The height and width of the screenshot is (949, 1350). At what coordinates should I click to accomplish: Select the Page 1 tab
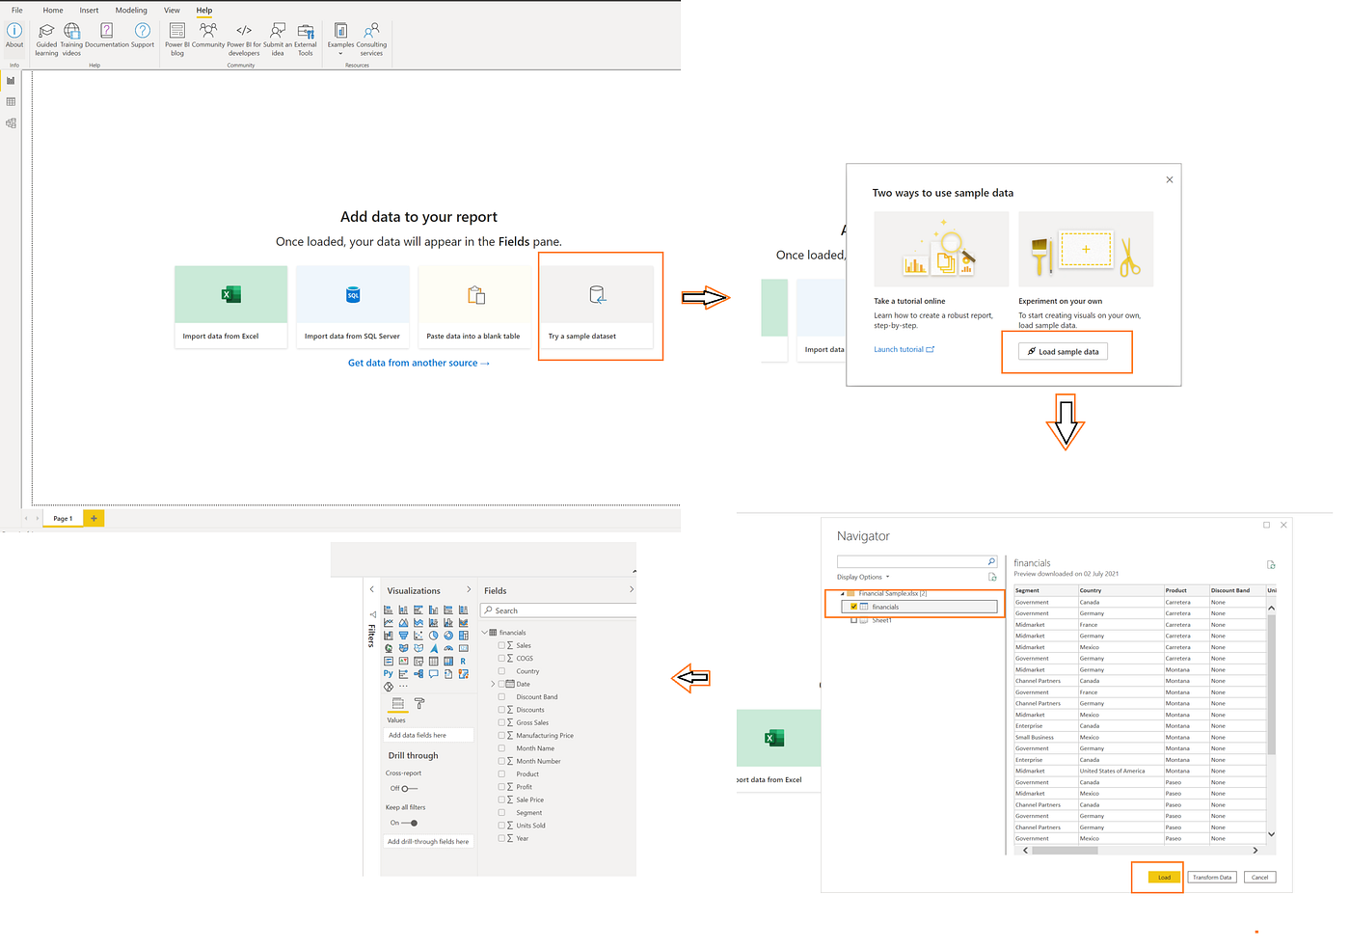[x=62, y=518]
